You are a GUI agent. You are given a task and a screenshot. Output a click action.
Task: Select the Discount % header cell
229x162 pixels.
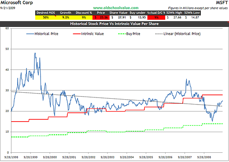tap(84, 13)
